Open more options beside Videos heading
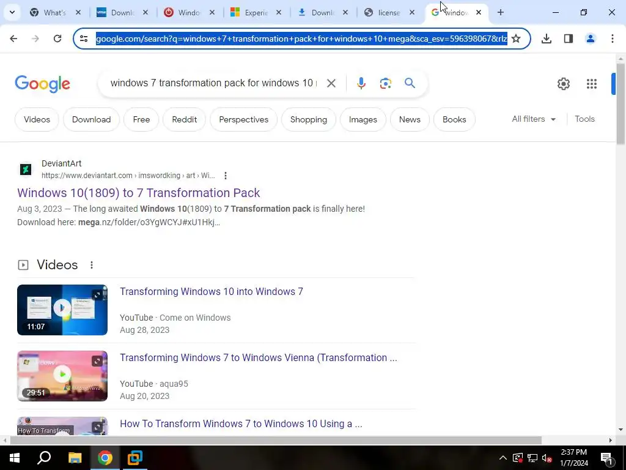This screenshot has width=626, height=470. (92, 265)
